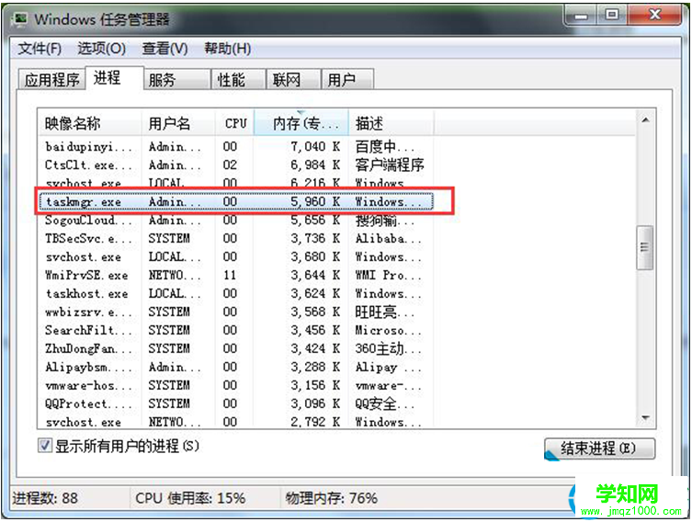This screenshot has height=522, width=692.
Task: Click the Task Manager title bar icon
Action: [x=19, y=19]
